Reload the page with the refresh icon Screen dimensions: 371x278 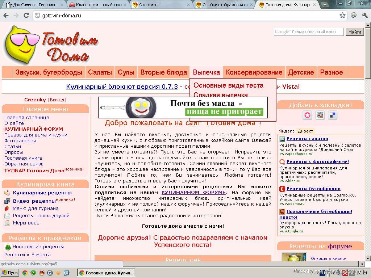pos(26,16)
